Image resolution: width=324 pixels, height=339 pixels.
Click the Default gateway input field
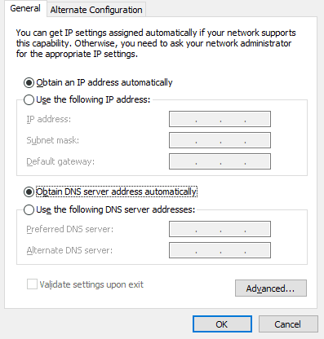pos(220,161)
